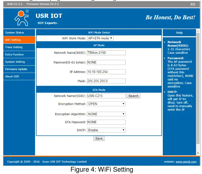Click the 'AP Mode' section header
The width and height of the screenshot is (202, 174).
(99, 45)
